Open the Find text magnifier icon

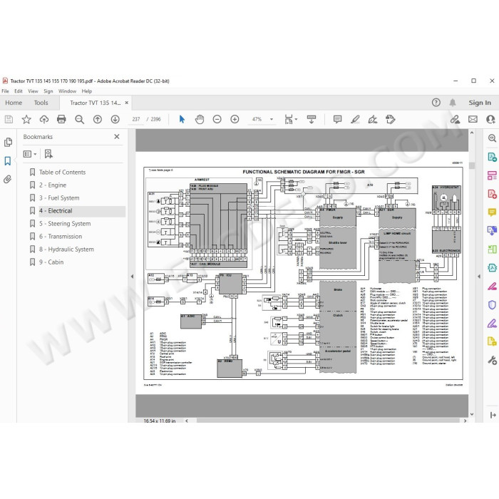pyautogui.click(x=80, y=119)
